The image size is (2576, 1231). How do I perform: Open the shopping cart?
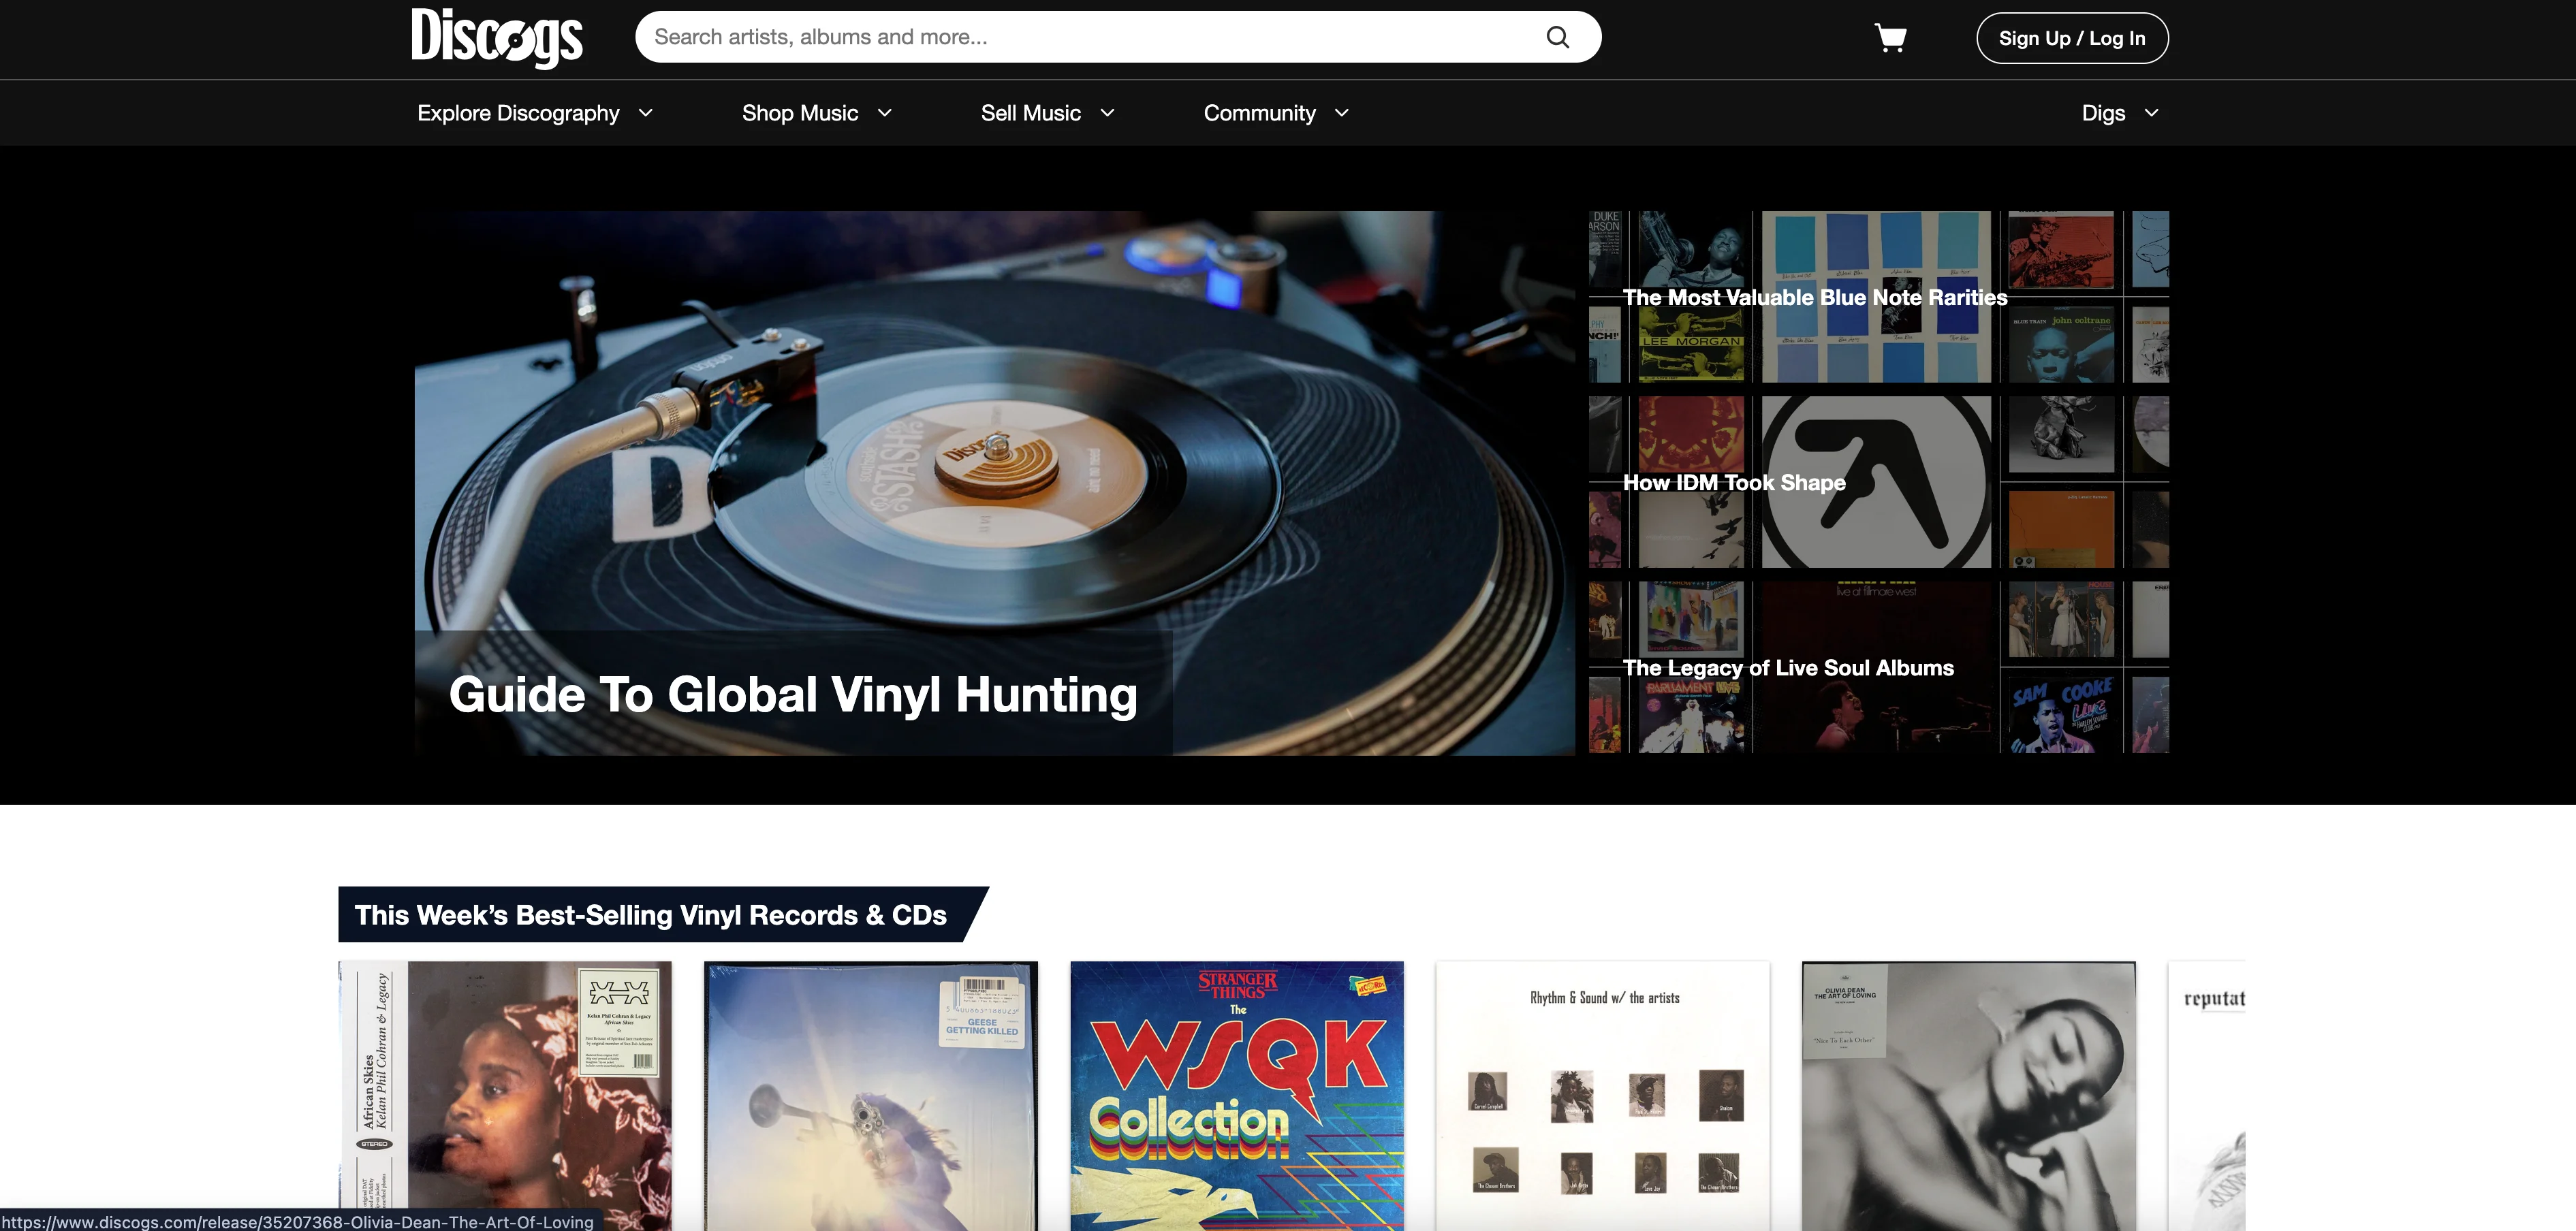point(1890,38)
